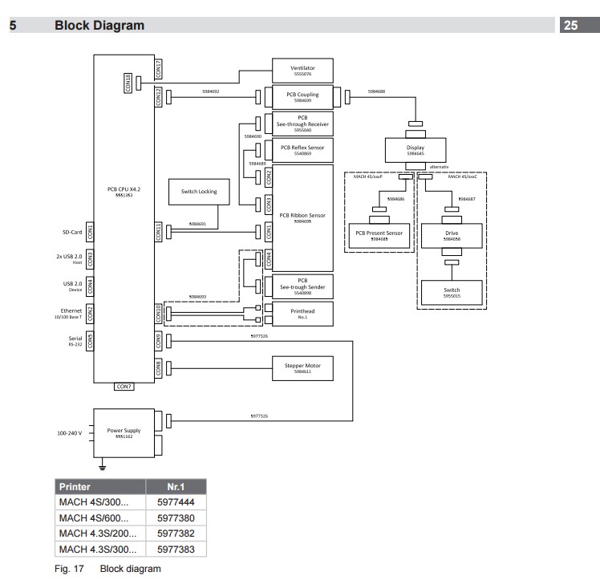Click the 5977444 table cell
This screenshot has width=600, height=580.
pos(176,502)
